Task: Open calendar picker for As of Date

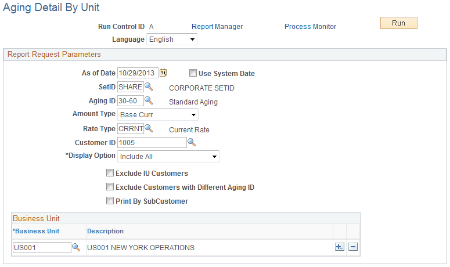Action: tap(163, 73)
